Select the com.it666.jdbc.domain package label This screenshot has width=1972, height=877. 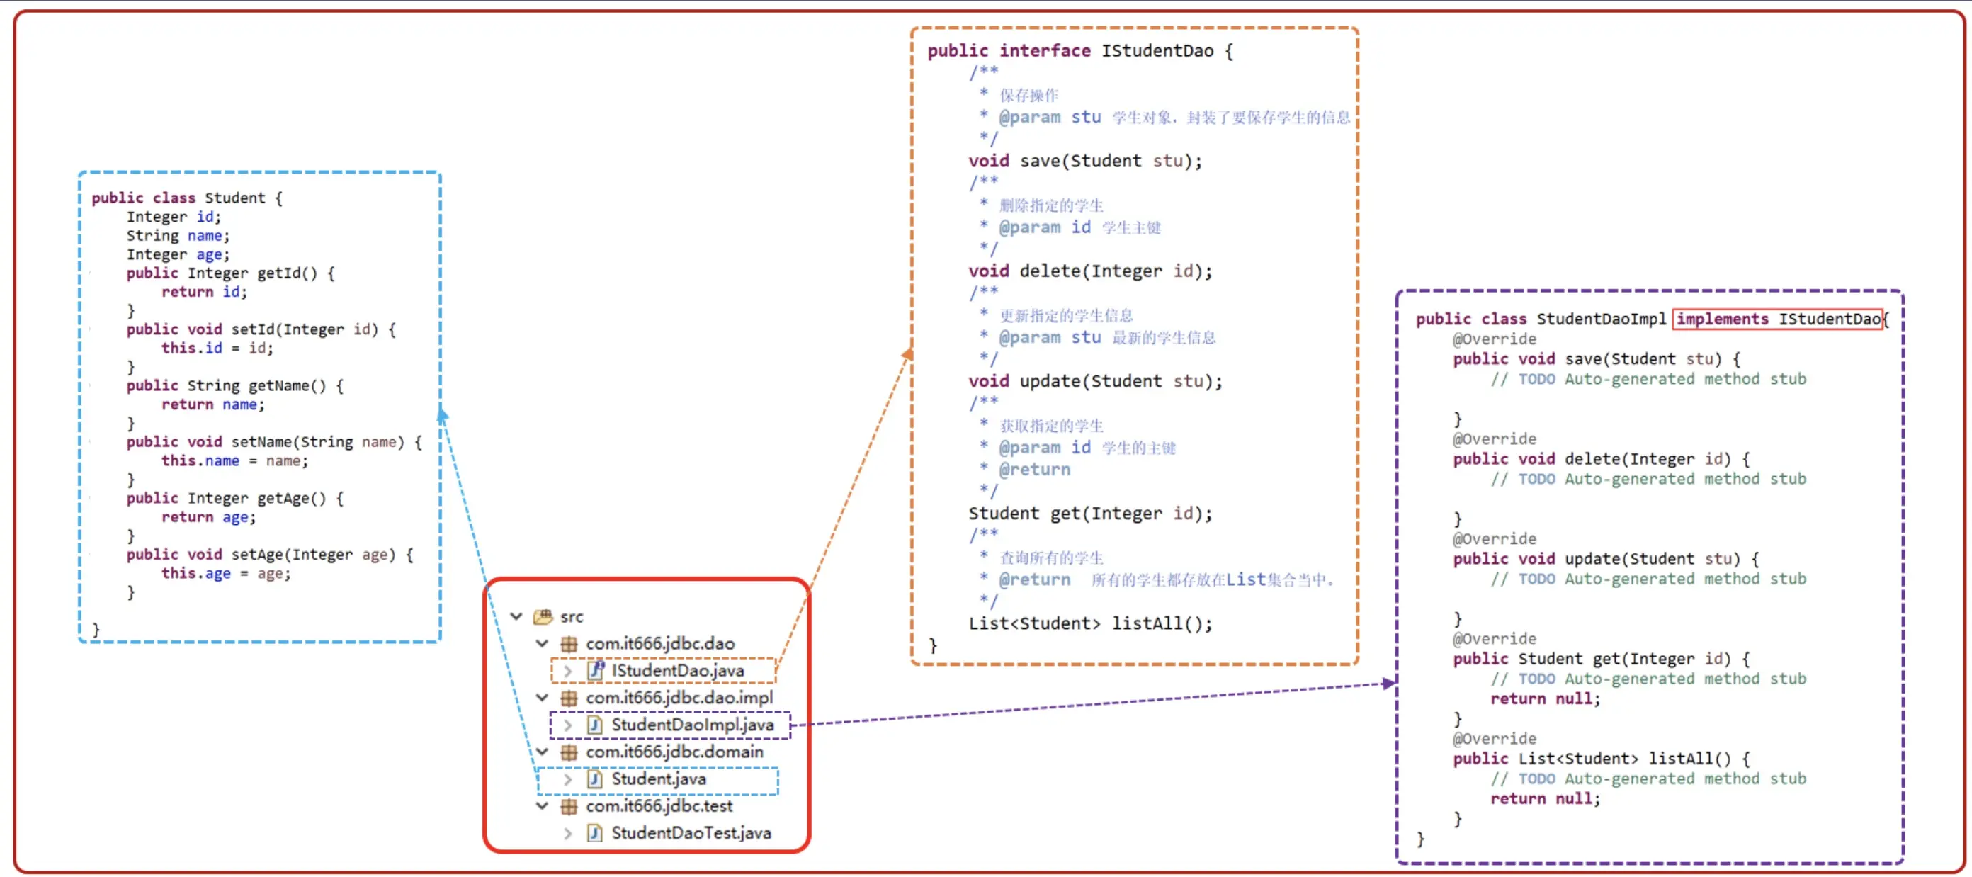[x=674, y=752]
